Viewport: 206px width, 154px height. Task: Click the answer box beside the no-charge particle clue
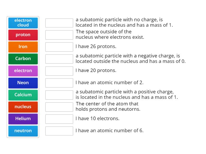59,23
